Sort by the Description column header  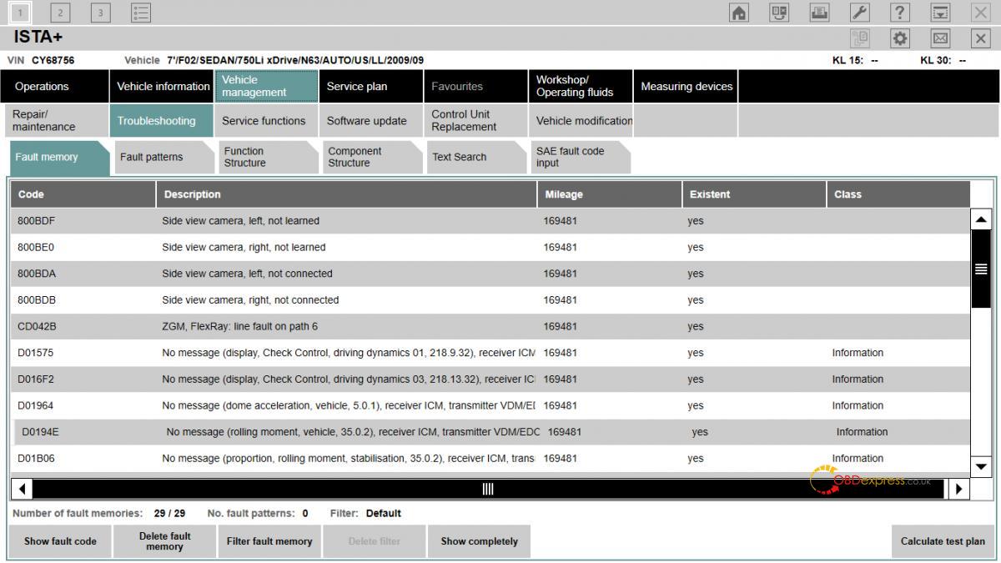coord(346,194)
